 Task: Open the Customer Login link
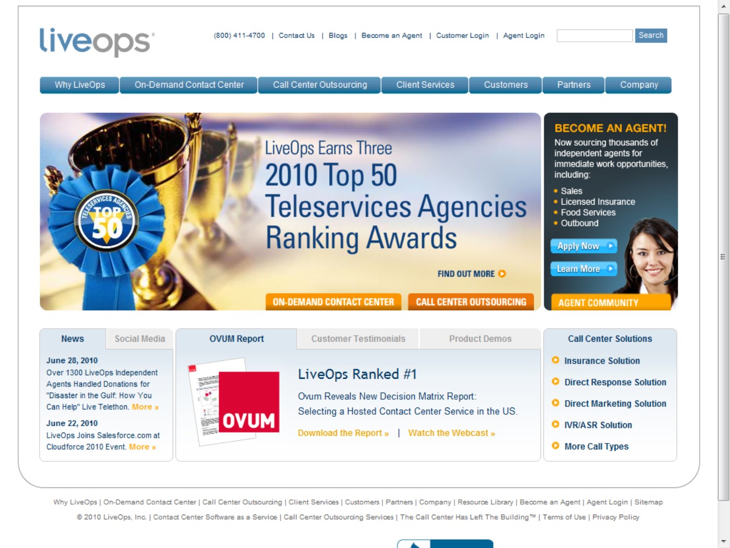[462, 36]
